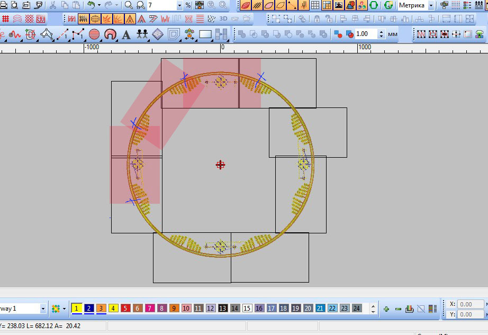
Task: Click the red grid stitch icon
Action: [5, 19]
